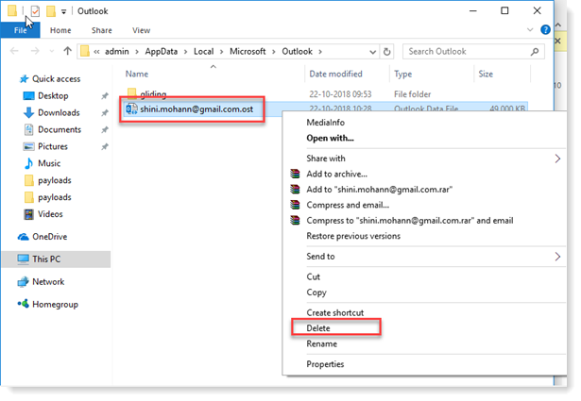Click the Properties icon in quick access toolbar
Viewport: 581px width, 401px height.
pyautogui.click(x=35, y=11)
